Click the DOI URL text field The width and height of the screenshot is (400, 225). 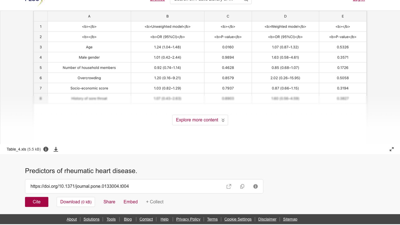[x=144, y=186]
